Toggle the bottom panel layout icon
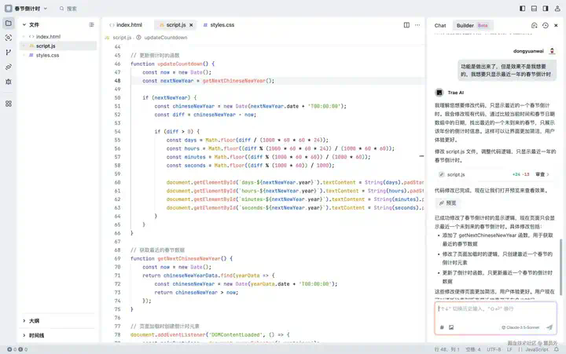Screen dimensions: 566x354 (534, 9)
